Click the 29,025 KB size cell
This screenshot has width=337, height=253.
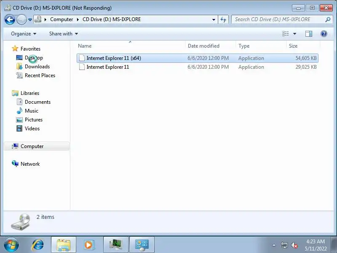pyautogui.click(x=306, y=67)
